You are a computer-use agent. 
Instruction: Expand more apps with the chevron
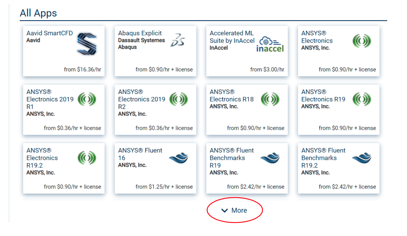pyautogui.click(x=224, y=211)
